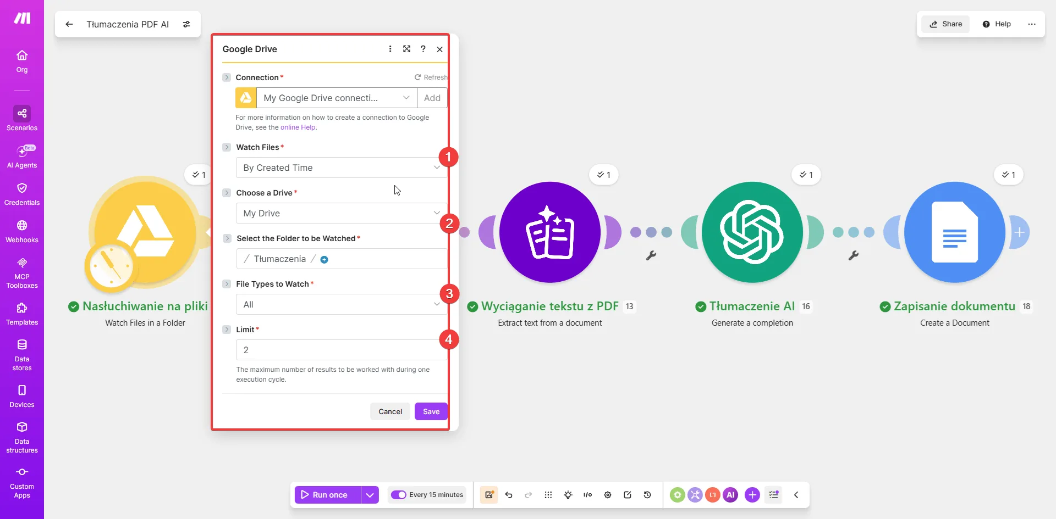Collapse the bottom toolbar with the arrow

point(796,495)
